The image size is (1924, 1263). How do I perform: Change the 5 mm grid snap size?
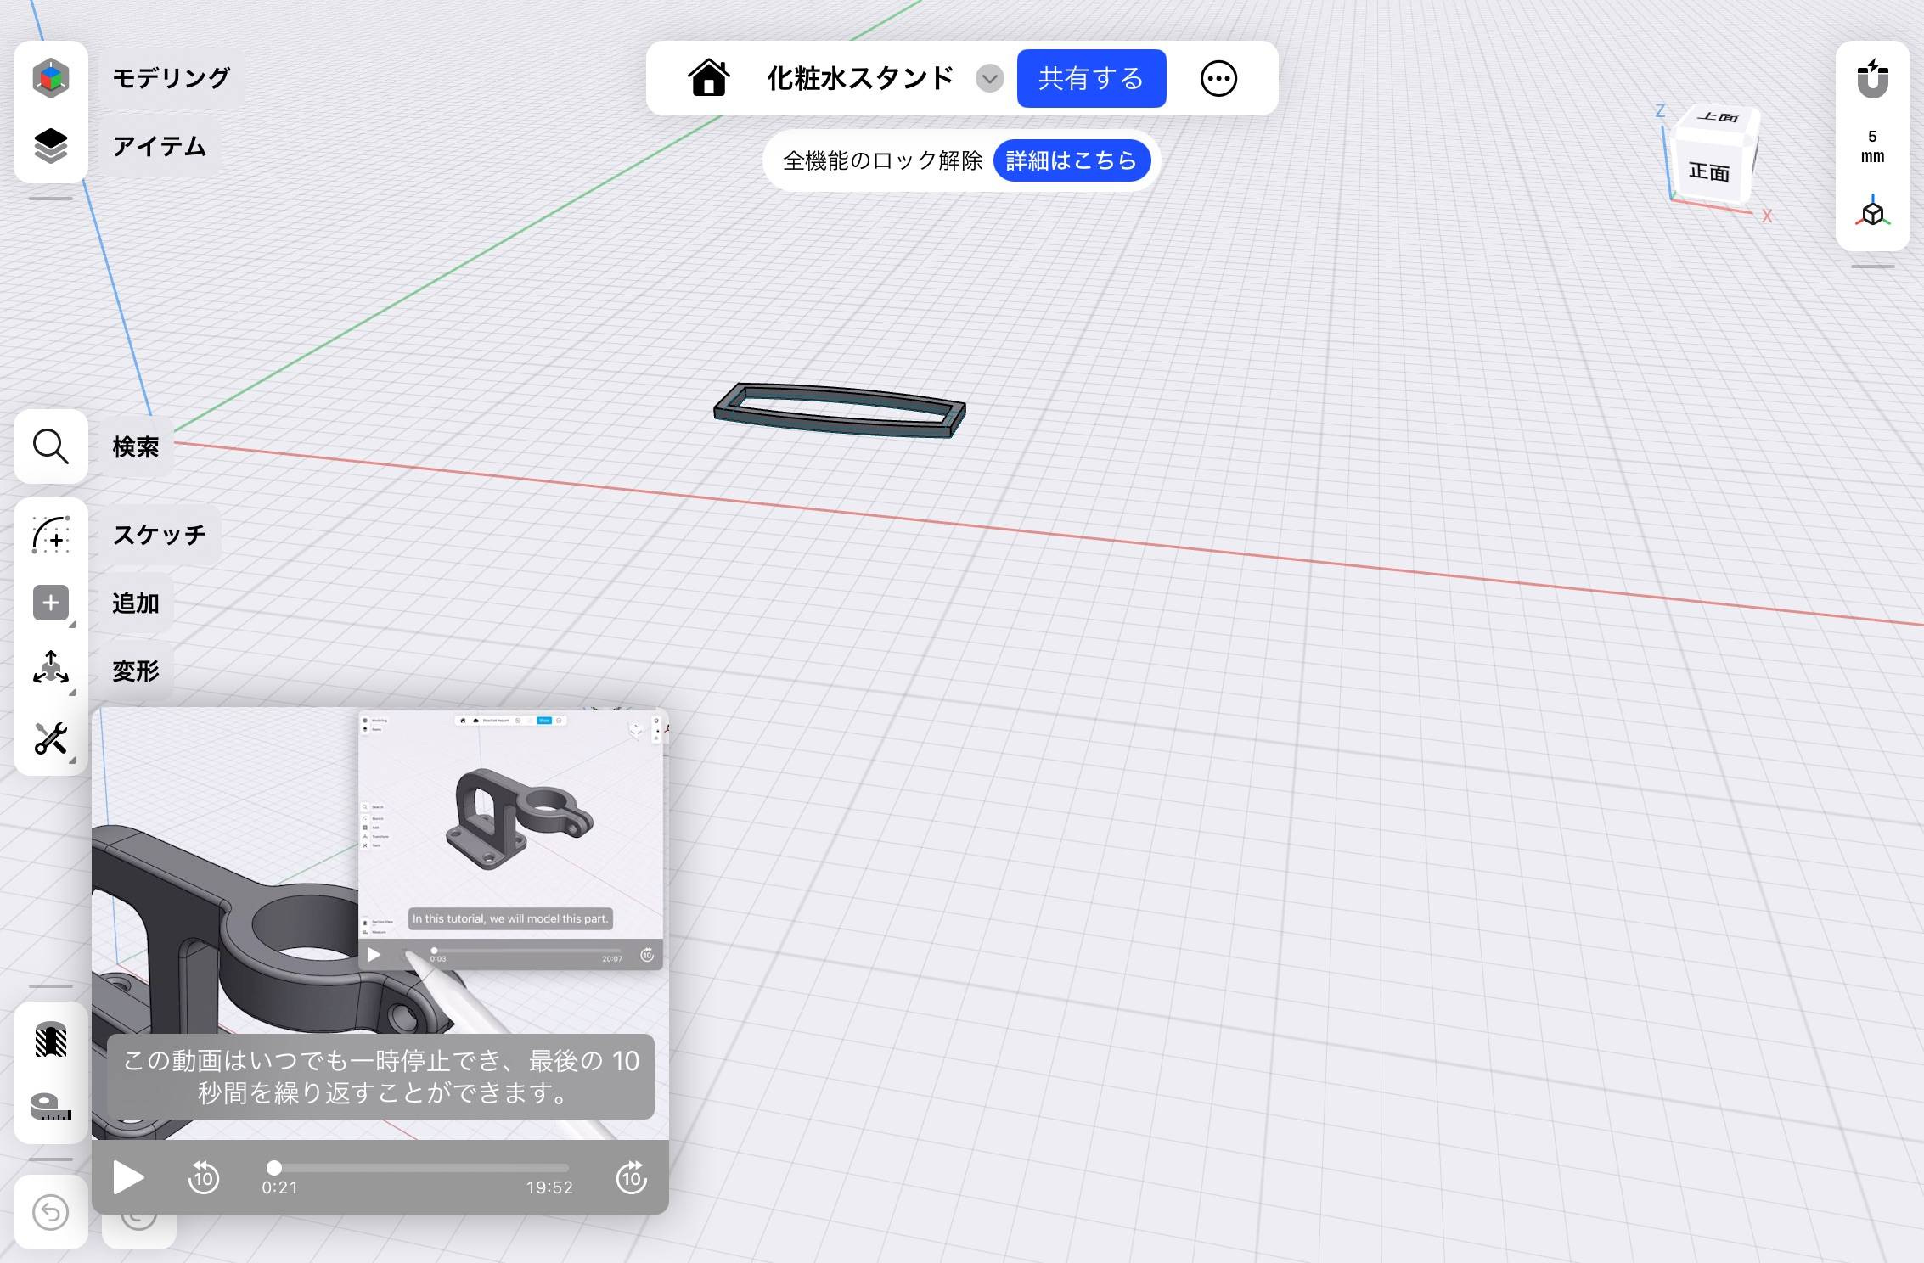[1871, 147]
